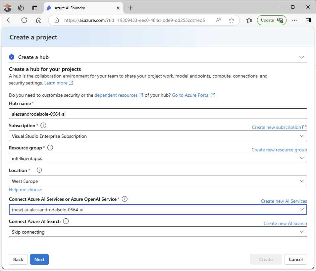
Task: Minimize the browser window
Action: pos(278,7)
